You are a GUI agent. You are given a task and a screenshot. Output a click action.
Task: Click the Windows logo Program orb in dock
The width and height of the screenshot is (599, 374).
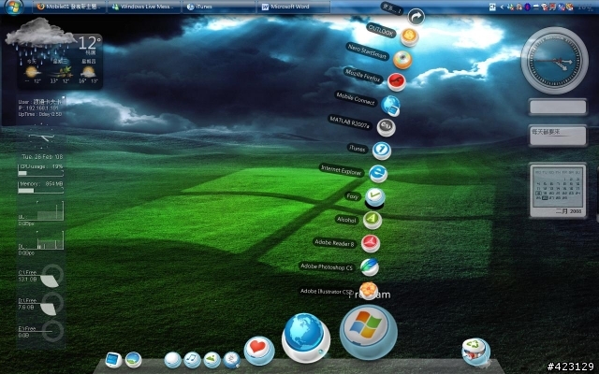click(368, 331)
